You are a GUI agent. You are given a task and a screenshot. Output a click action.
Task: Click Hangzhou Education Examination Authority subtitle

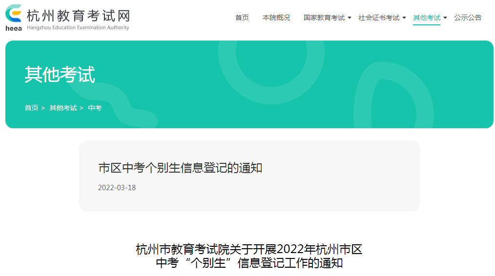coord(78,28)
